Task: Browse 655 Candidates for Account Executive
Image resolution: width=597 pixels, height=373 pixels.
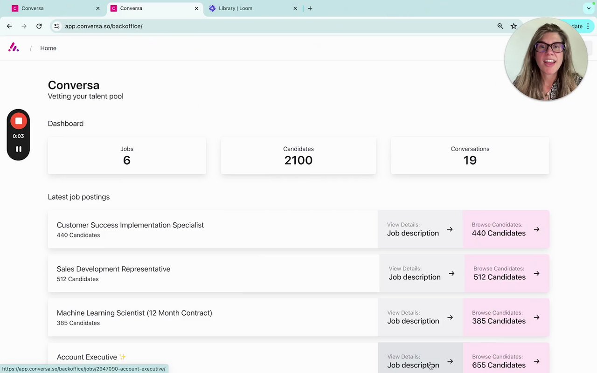Action: pos(506,358)
